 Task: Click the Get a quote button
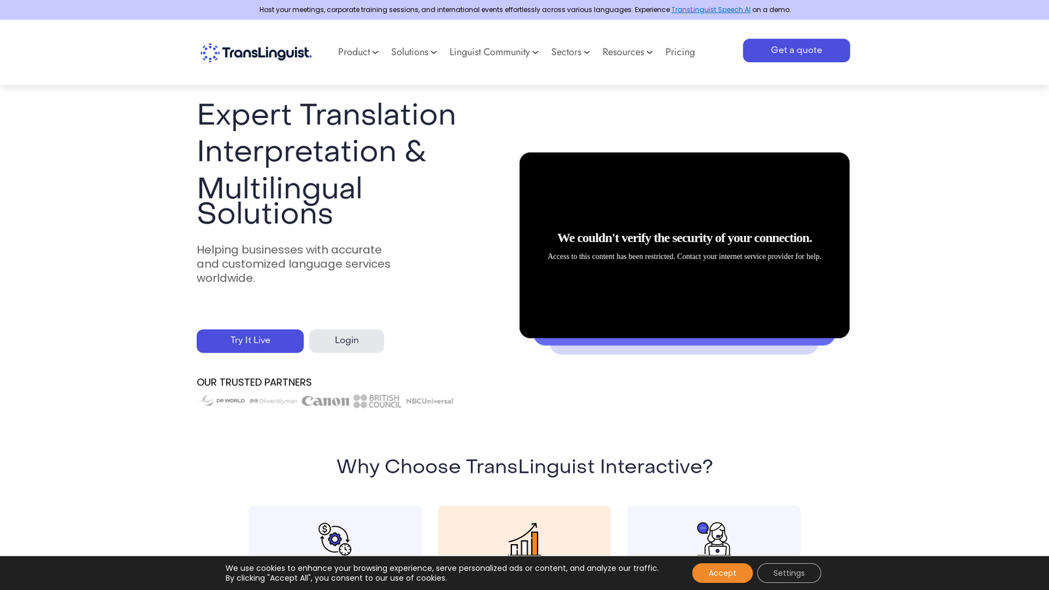[x=796, y=50]
